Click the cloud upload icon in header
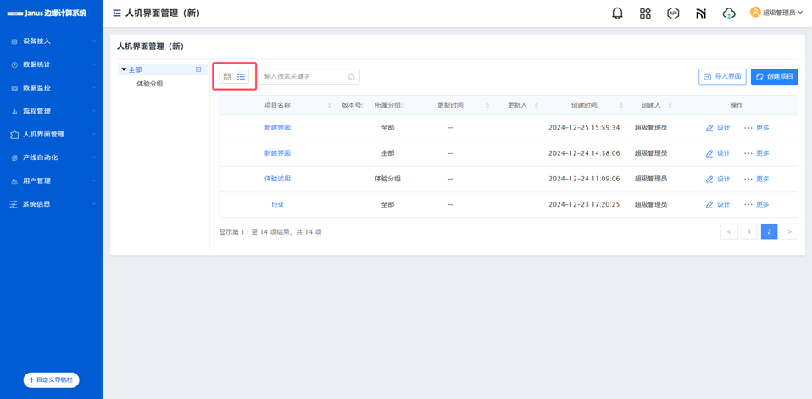This screenshot has height=399, width=812. click(x=729, y=14)
